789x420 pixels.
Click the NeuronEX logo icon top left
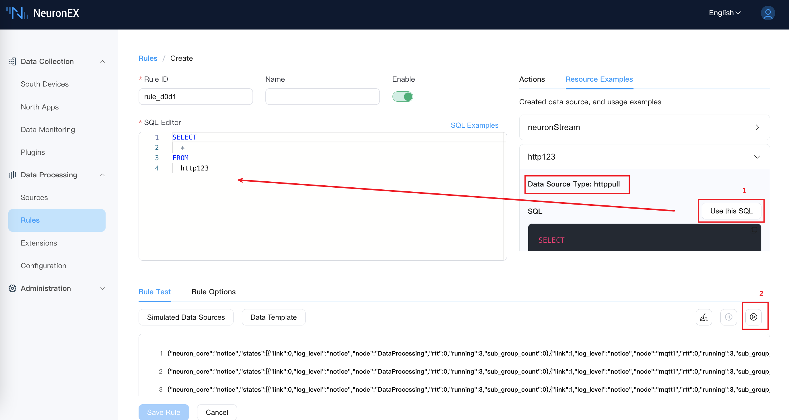click(x=16, y=13)
